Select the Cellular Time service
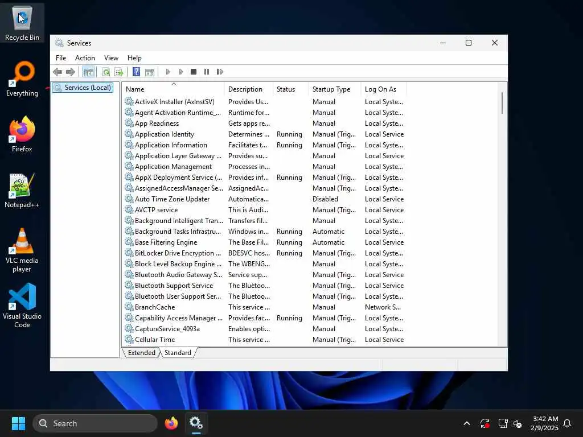This screenshot has width=583, height=437. [x=264, y=340]
